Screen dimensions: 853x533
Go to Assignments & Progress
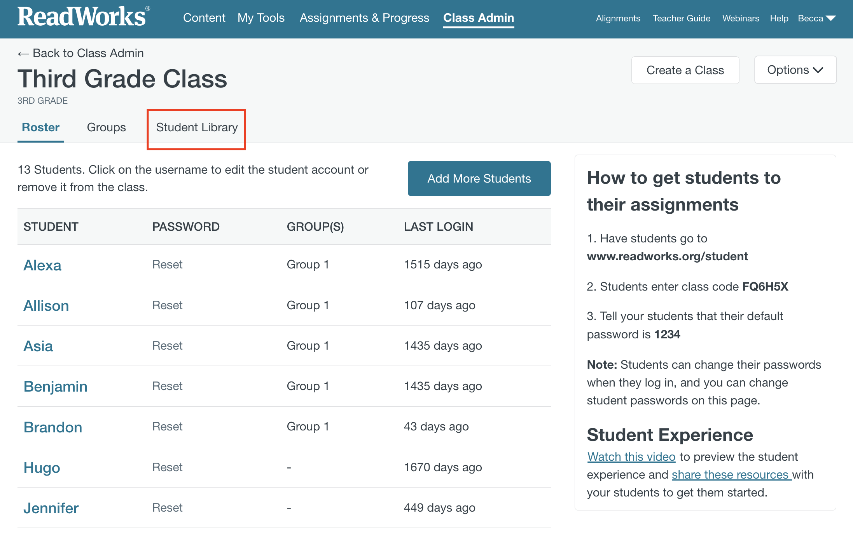click(x=364, y=18)
